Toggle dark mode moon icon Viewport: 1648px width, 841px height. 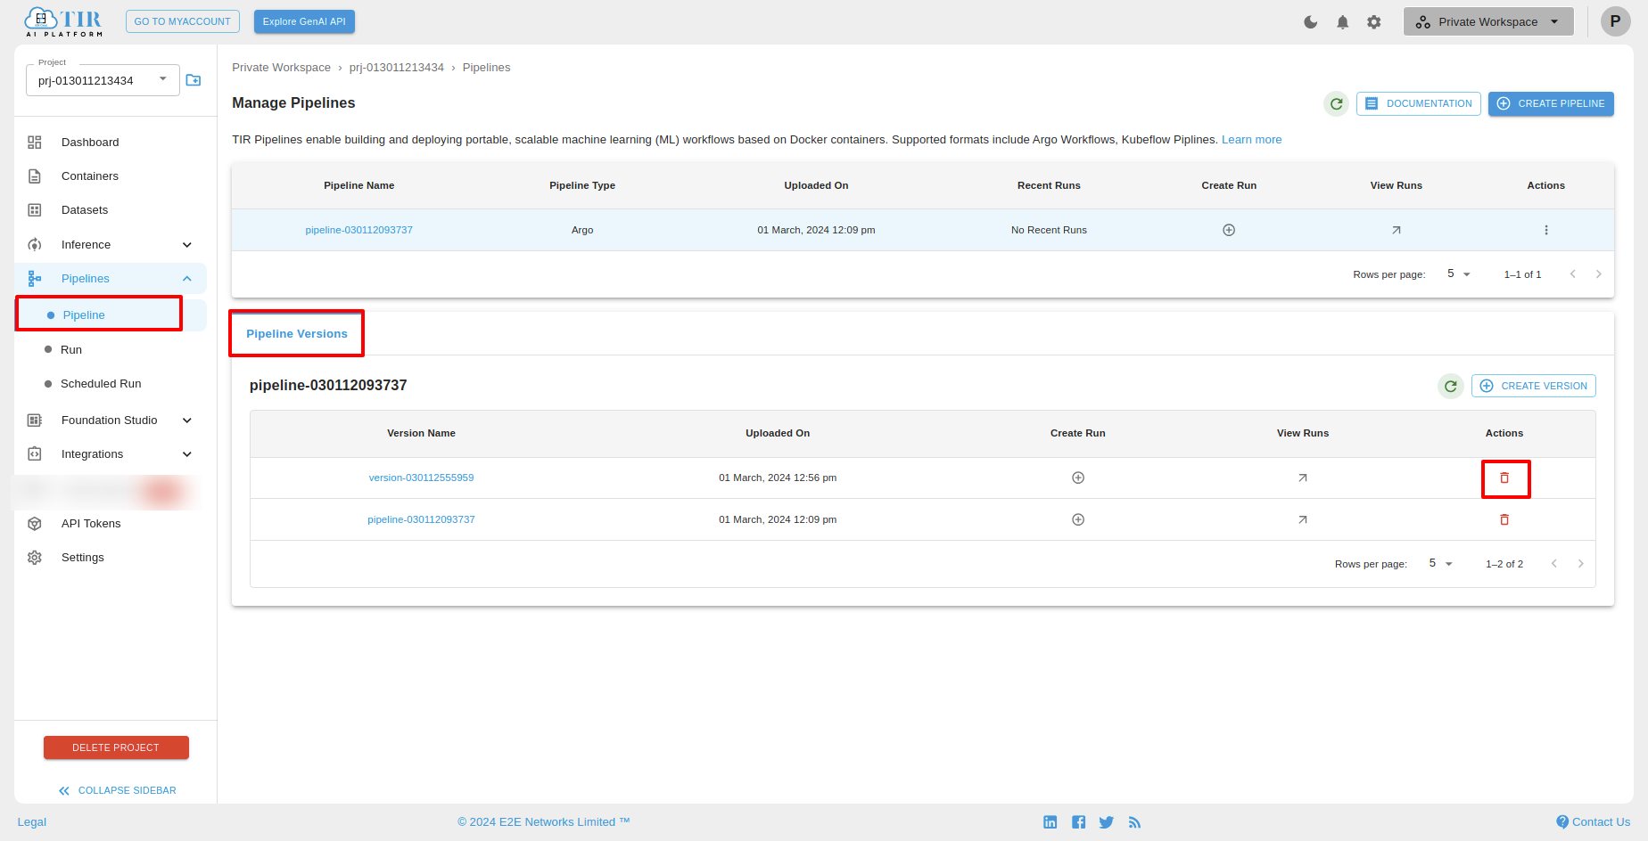pyautogui.click(x=1310, y=22)
